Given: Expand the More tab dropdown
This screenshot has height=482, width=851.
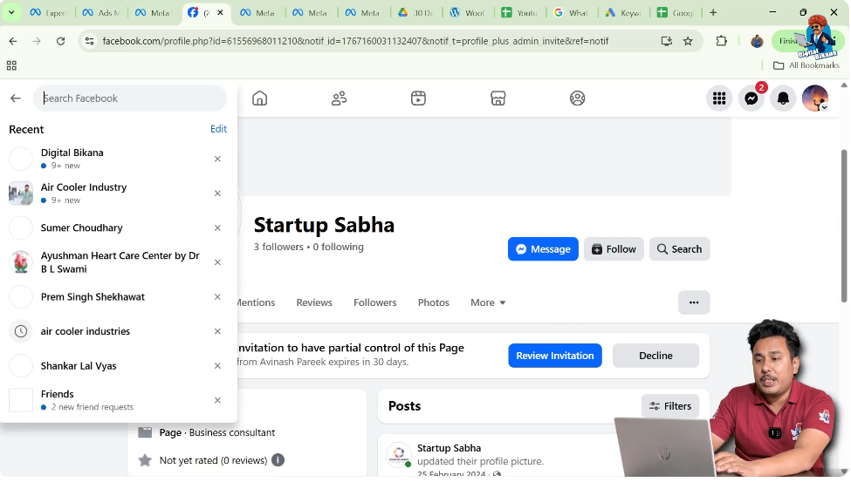Looking at the screenshot, I should [x=488, y=303].
